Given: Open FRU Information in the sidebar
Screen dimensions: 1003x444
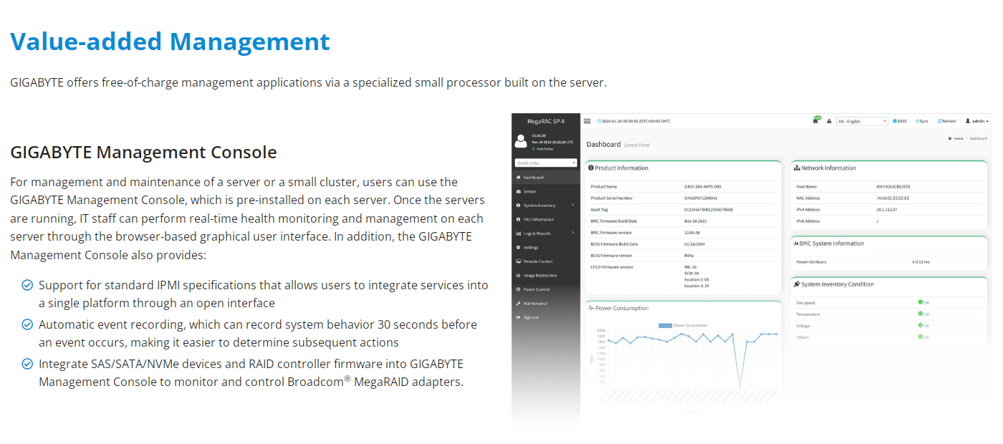Looking at the screenshot, I should [x=546, y=219].
